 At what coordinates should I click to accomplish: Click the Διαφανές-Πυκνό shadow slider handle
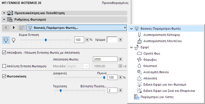pos(104,78)
